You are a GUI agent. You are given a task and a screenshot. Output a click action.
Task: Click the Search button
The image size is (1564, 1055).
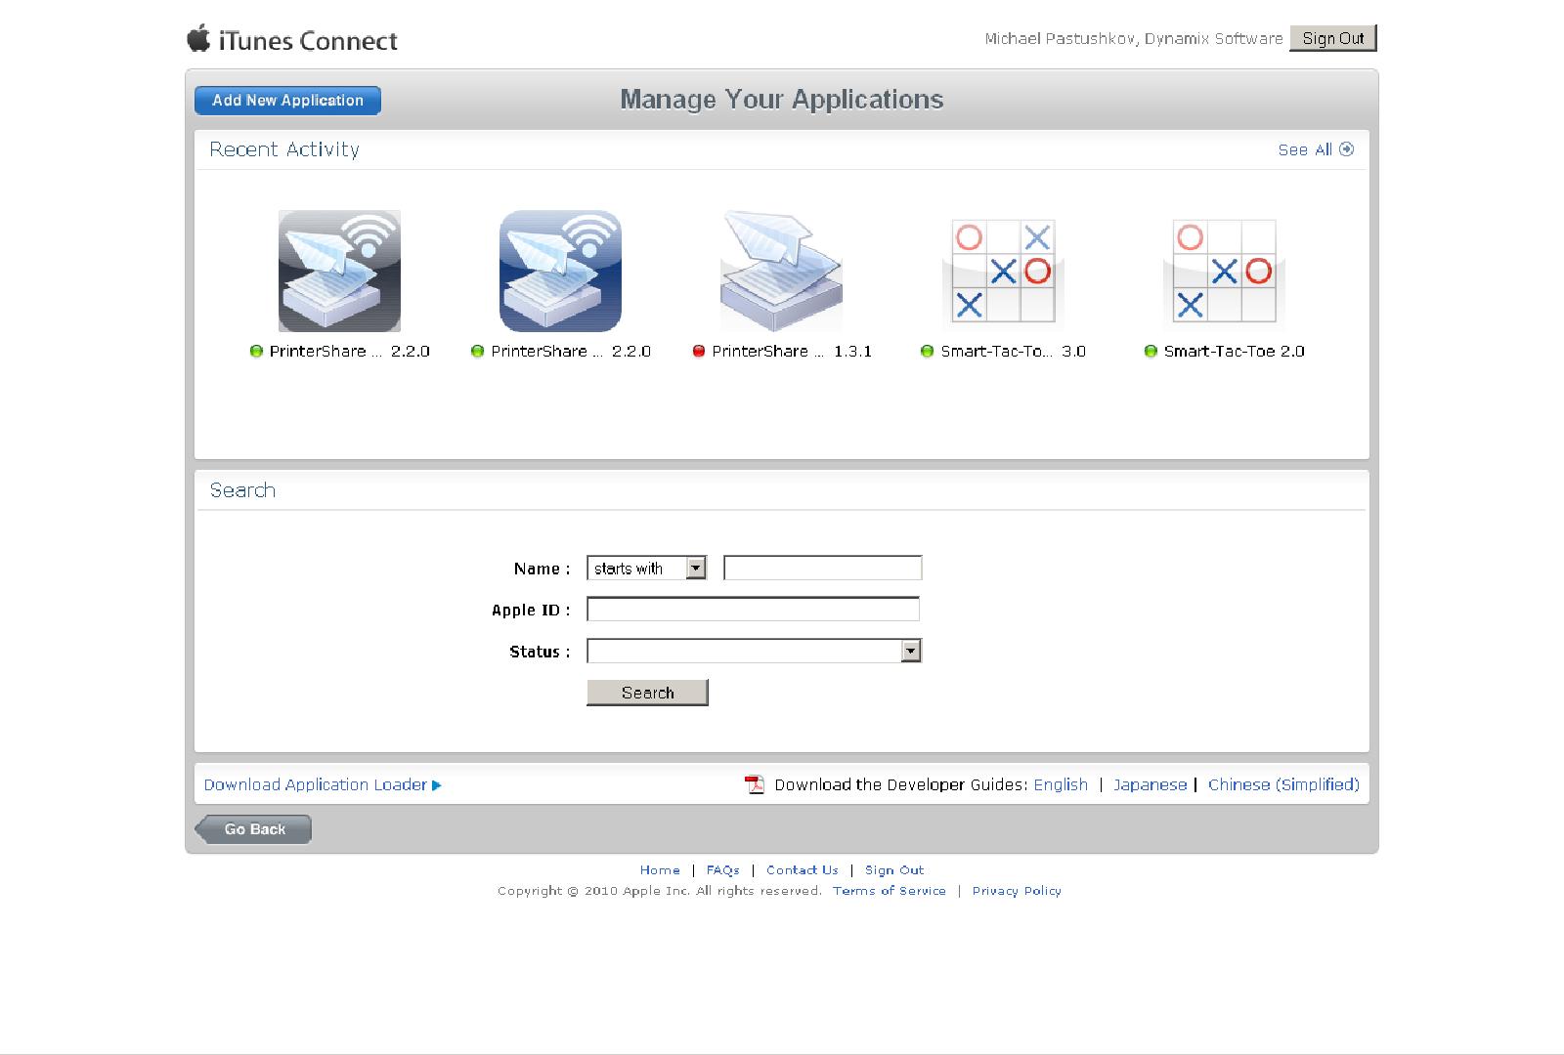coord(647,693)
